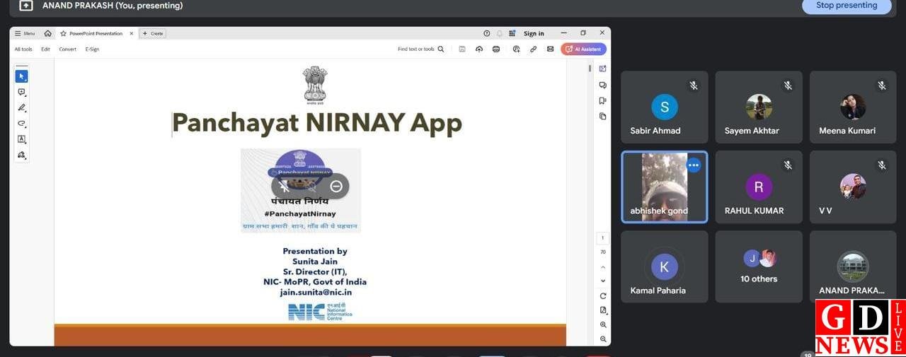This screenshot has height=357, width=906.
Task: Go to next page with down chevron
Action: 603,281
